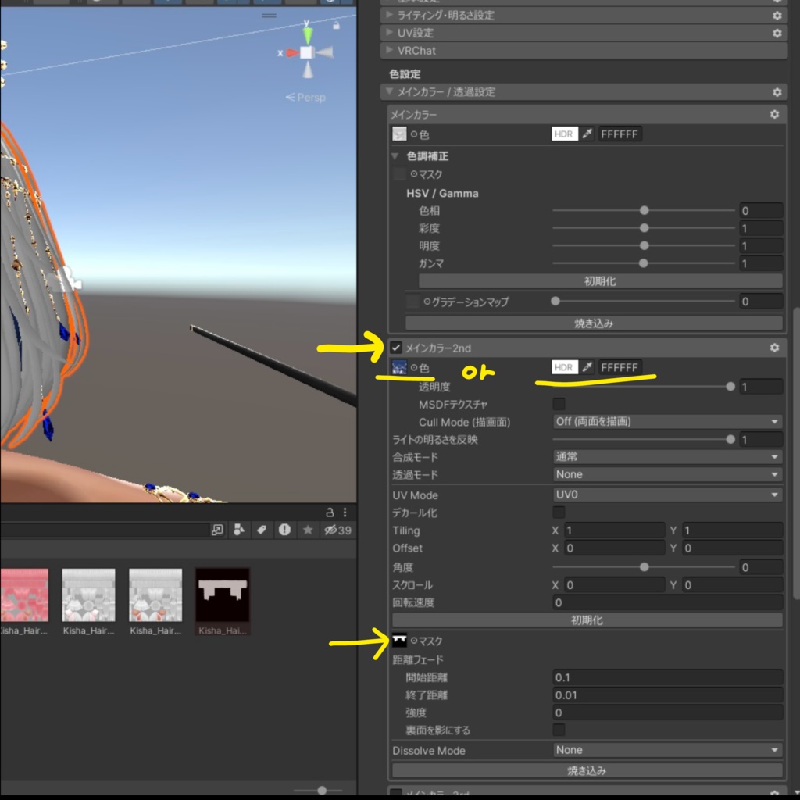Click the error pause exclamation icon
This screenshot has width=800, height=800.
284,530
